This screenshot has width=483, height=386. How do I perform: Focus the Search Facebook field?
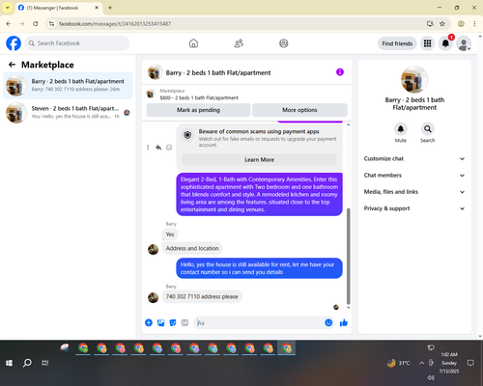77,43
